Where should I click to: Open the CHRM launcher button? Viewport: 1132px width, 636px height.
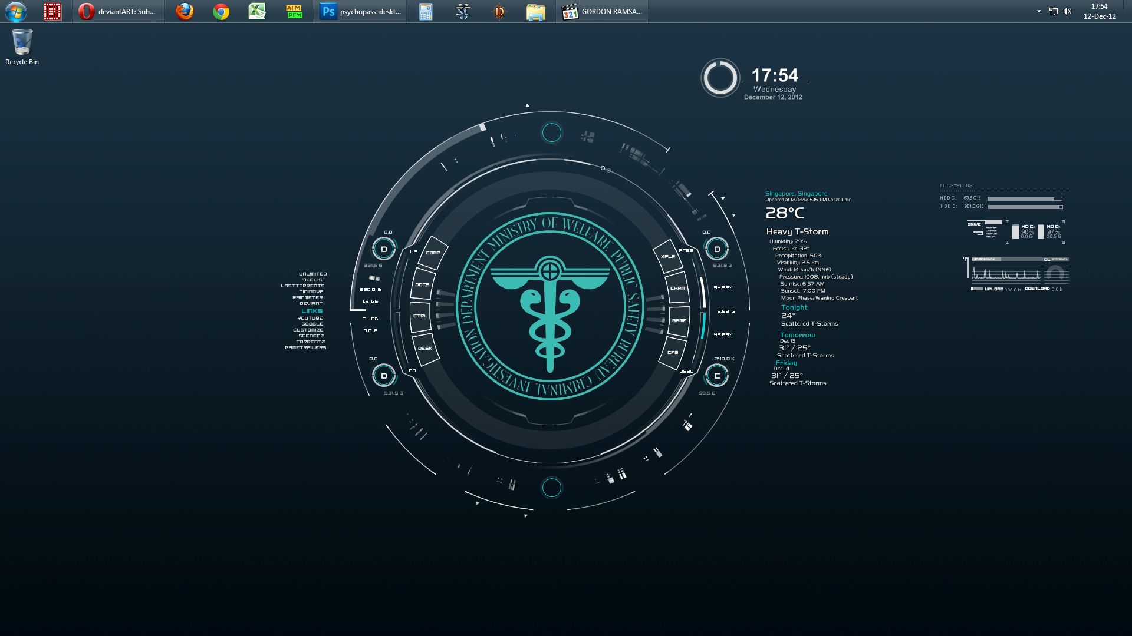[677, 288]
